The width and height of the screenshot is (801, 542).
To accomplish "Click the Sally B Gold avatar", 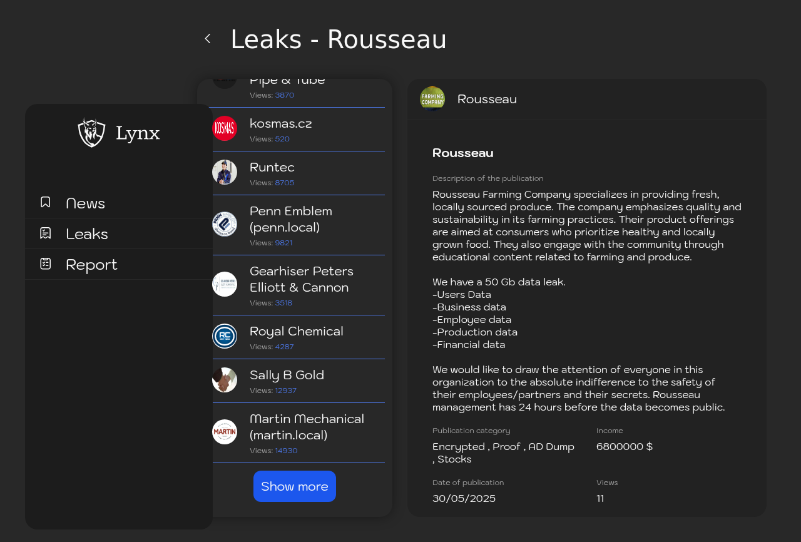I will (x=225, y=380).
